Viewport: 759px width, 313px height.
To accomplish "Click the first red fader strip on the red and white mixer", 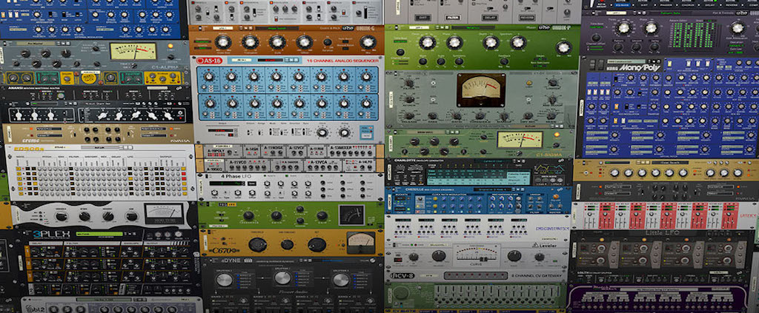I will (606, 216).
